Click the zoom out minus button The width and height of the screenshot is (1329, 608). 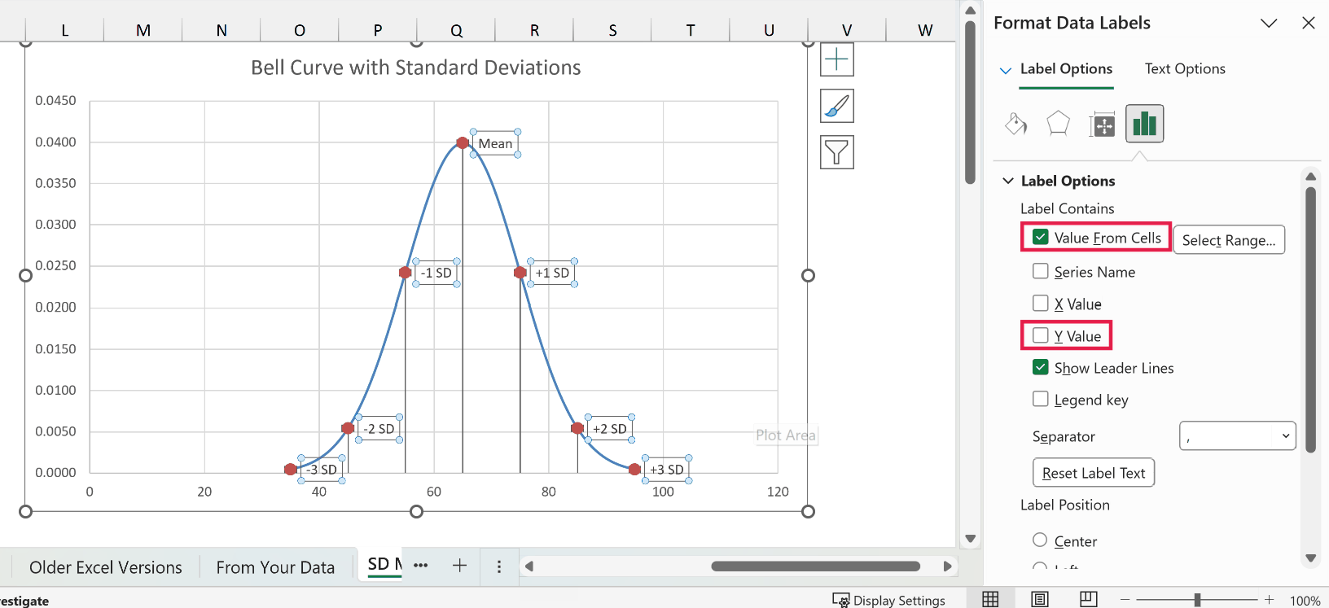(1125, 600)
